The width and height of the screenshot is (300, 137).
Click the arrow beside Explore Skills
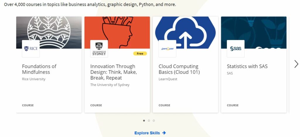(x=164, y=133)
